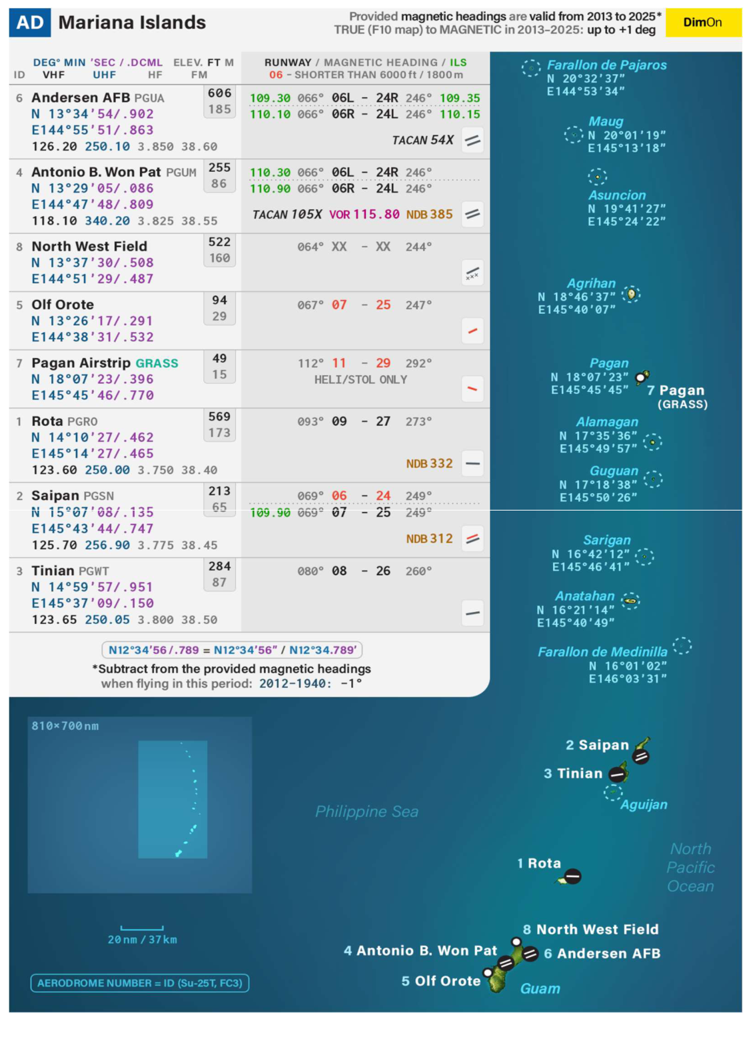Click the Pagan Airstrip red runway icon
Image resolution: width=747 pixels, height=1057 pixels.
(x=472, y=389)
